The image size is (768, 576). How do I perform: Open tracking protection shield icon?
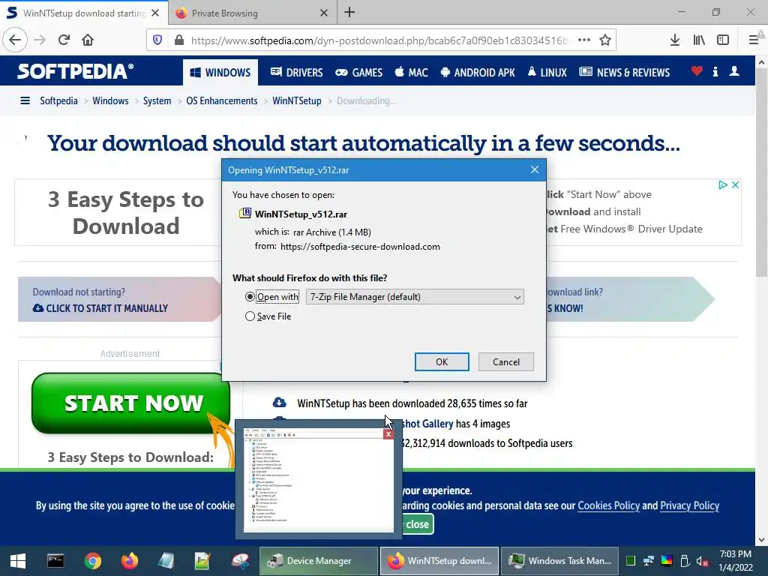[157, 40]
